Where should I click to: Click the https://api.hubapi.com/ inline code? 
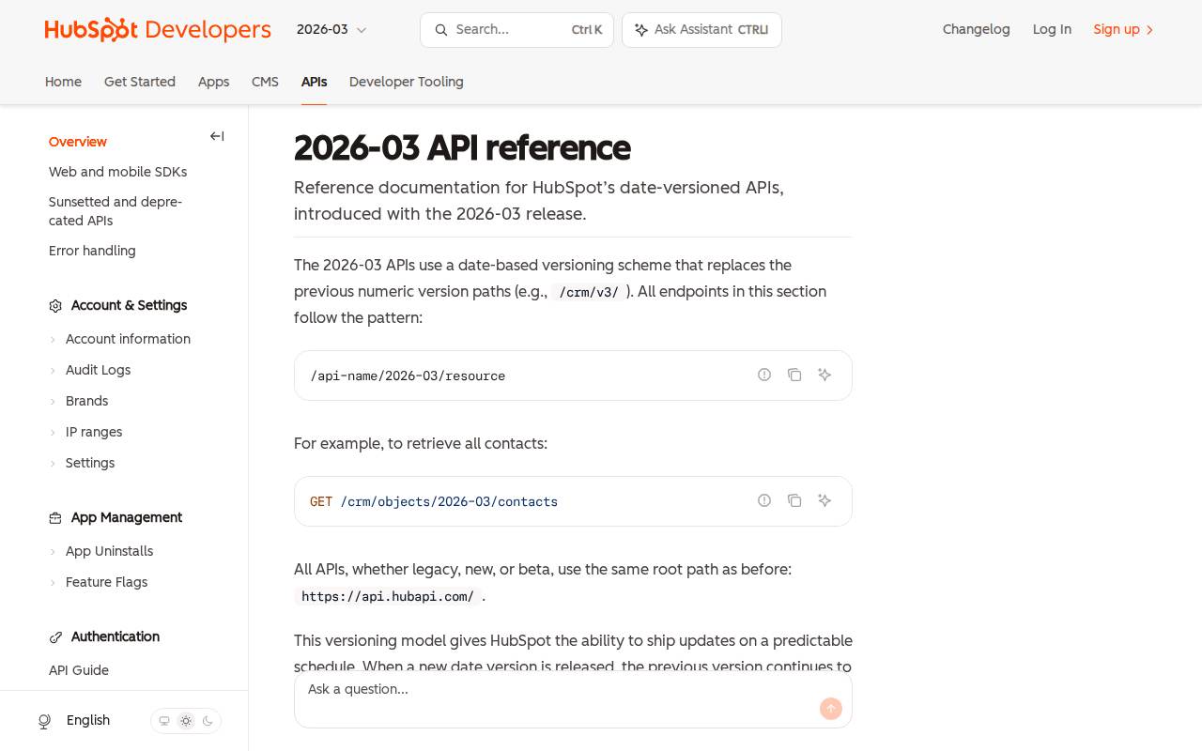[388, 596]
